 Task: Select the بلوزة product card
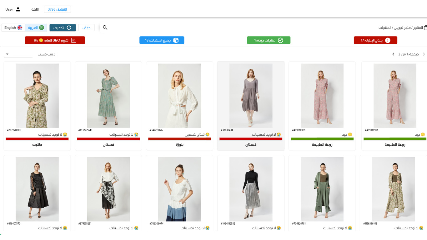179,106
